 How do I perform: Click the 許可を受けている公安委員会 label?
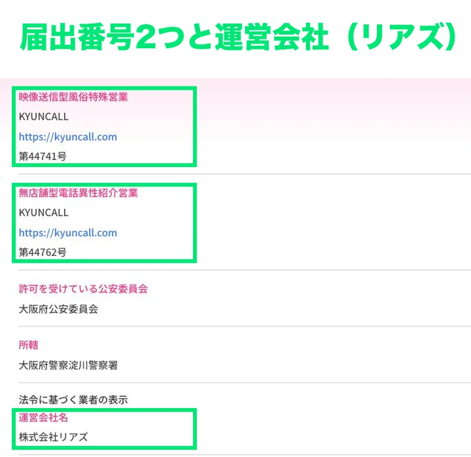[83, 289]
